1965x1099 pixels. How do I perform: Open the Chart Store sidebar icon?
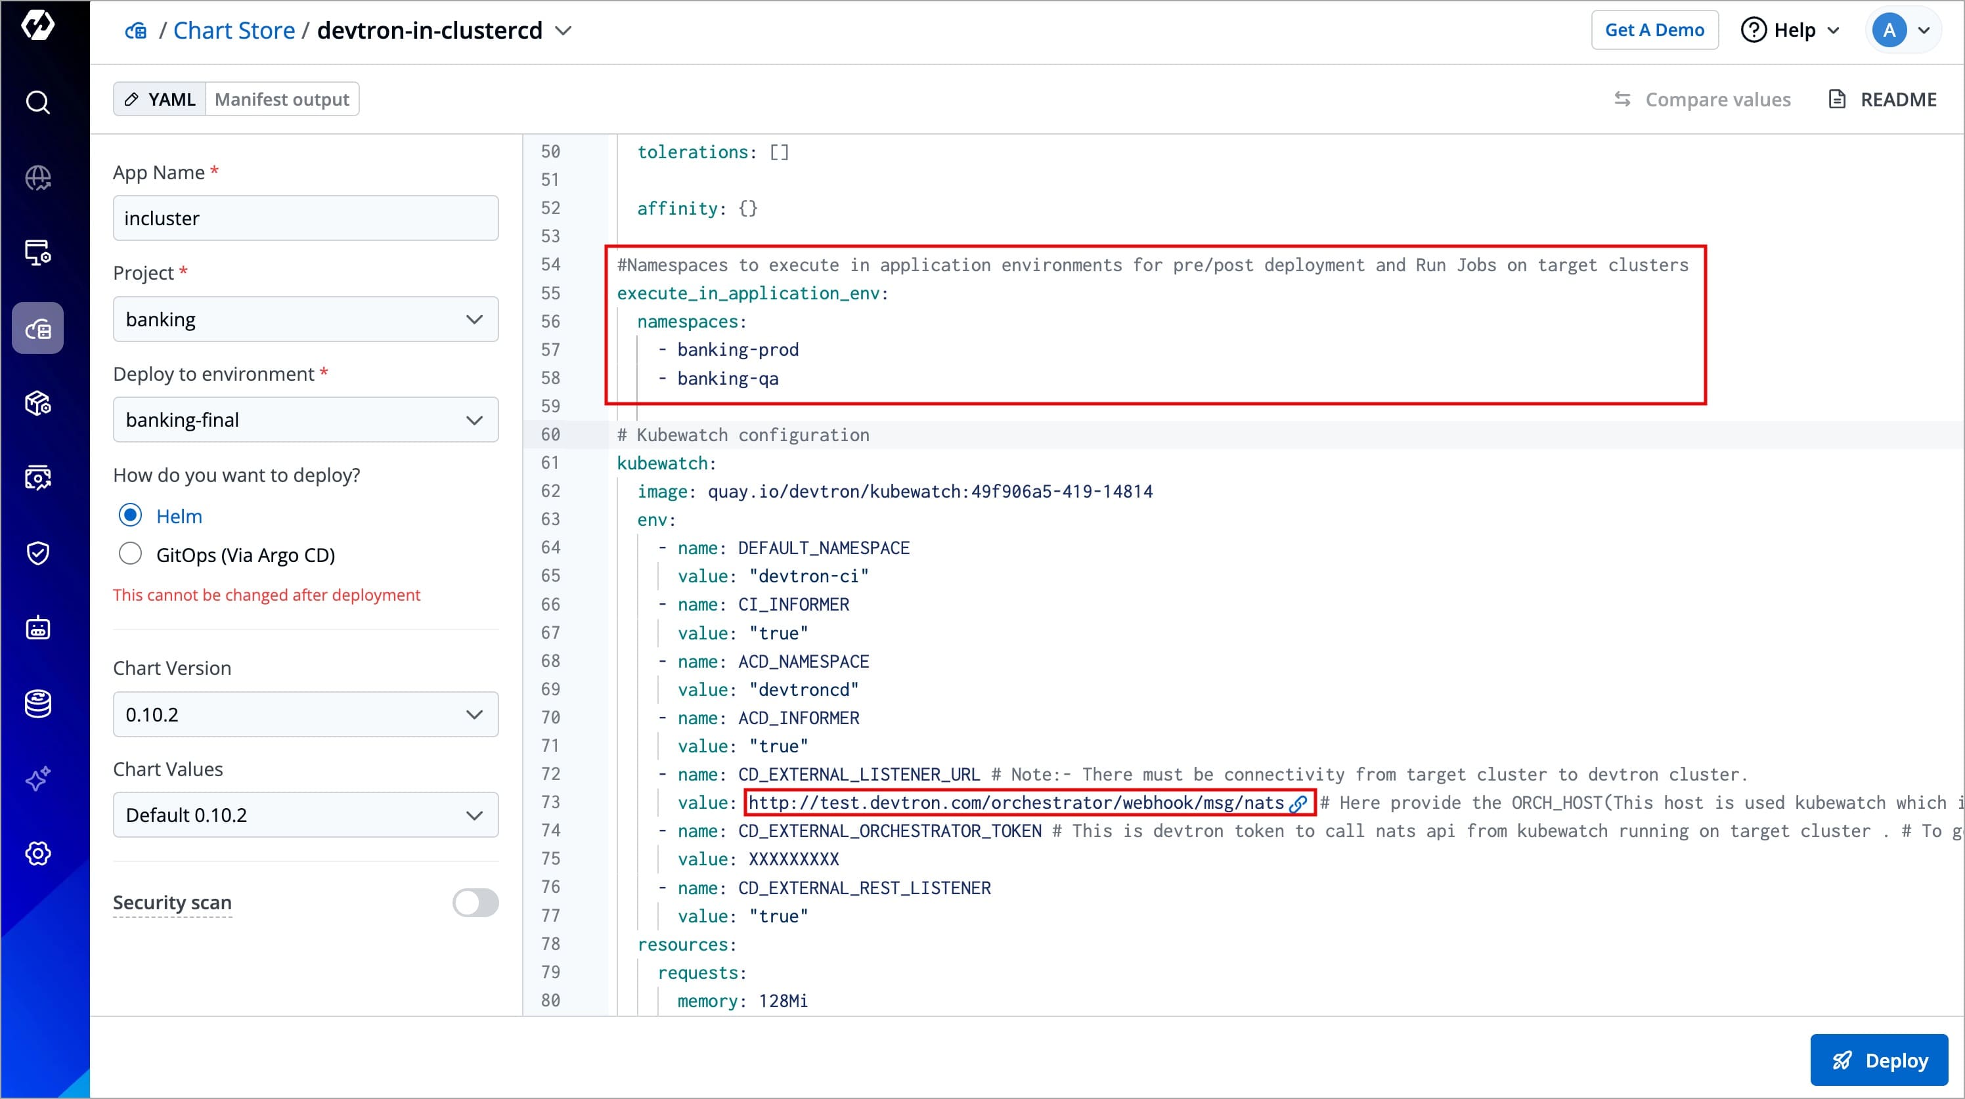(37, 329)
